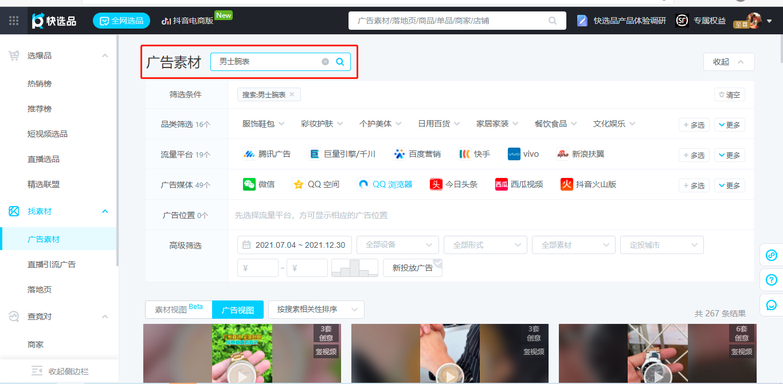Click 收起侧边栏 to collapse sidebar
Image resolution: width=783 pixels, height=384 pixels.
(x=60, y=371)
